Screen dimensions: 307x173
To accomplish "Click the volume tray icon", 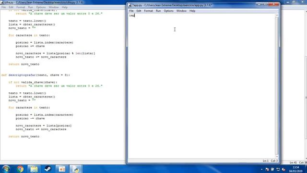I will point(283,169).
